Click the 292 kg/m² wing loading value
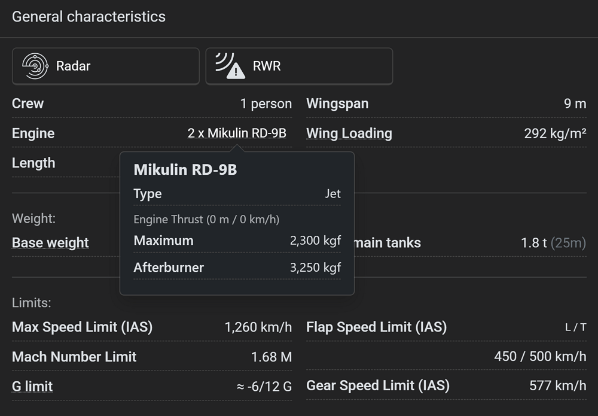598x416 pixels. point(555,133)
